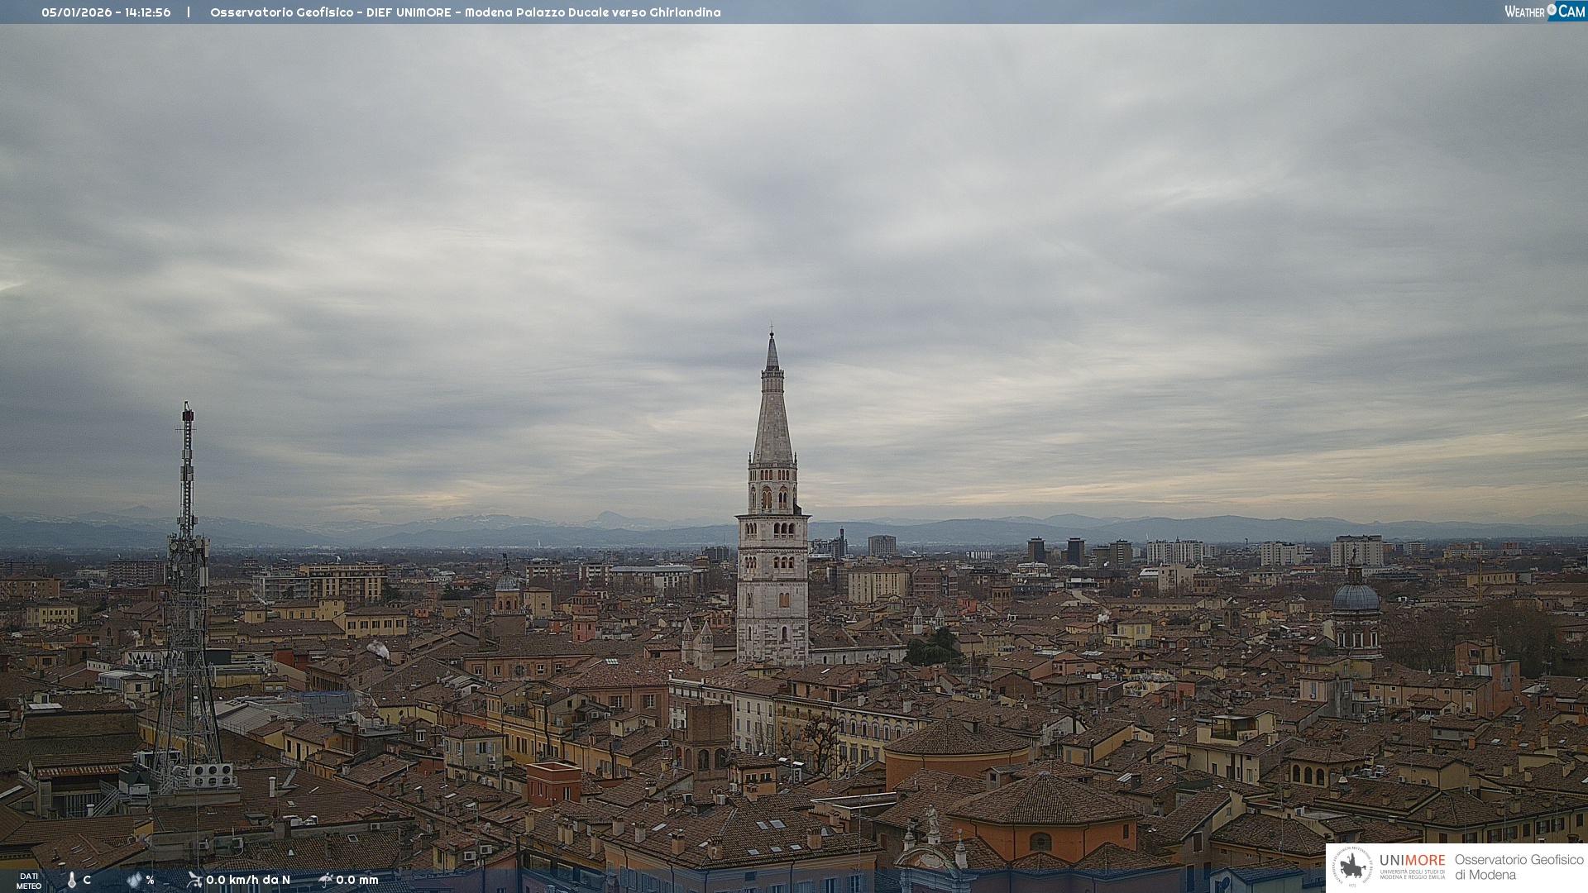Click the thermometer temperature icon
This screenshot has height=893, width=1588.
click(x=72, y=880)
